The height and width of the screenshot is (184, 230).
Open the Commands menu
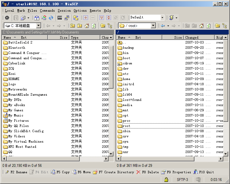coord(47,10)
